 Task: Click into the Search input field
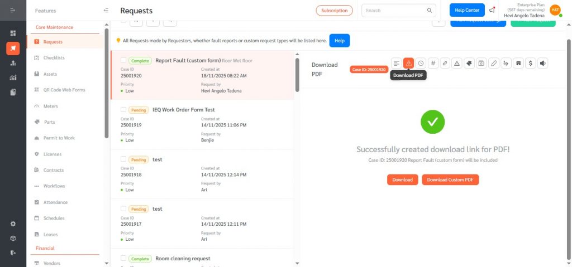pos(394,10)
